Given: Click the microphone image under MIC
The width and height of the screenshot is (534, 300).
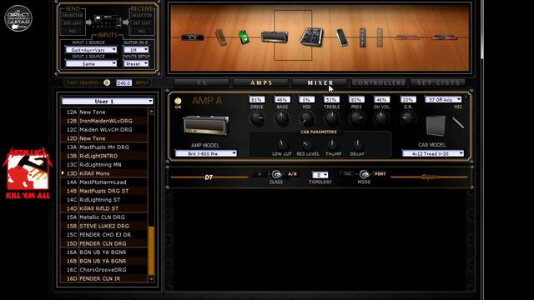Looking at the screenshot, I should 458,122.
